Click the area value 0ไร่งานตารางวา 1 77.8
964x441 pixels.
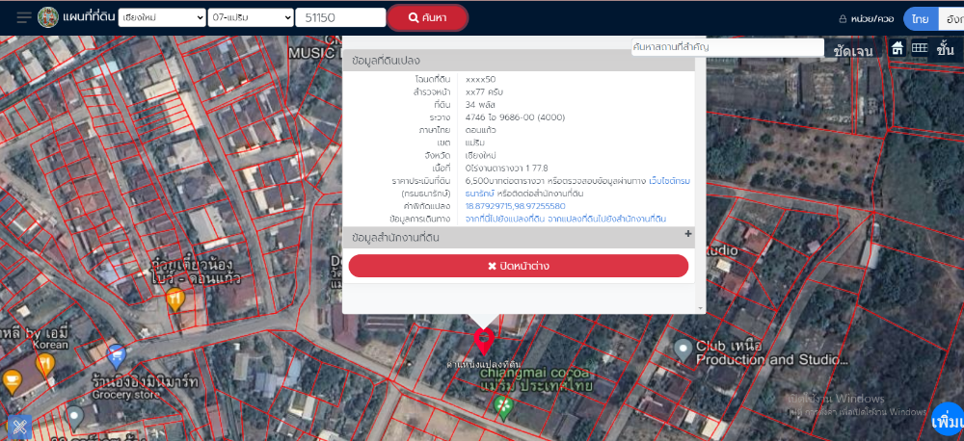click(506, 169)
